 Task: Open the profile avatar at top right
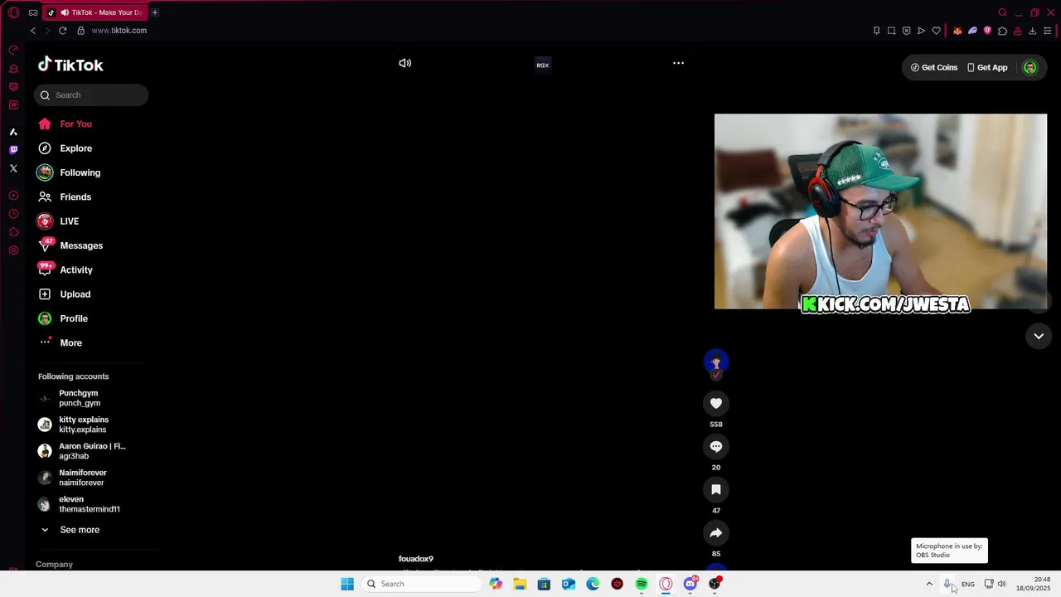click(x=1030, y=67)
